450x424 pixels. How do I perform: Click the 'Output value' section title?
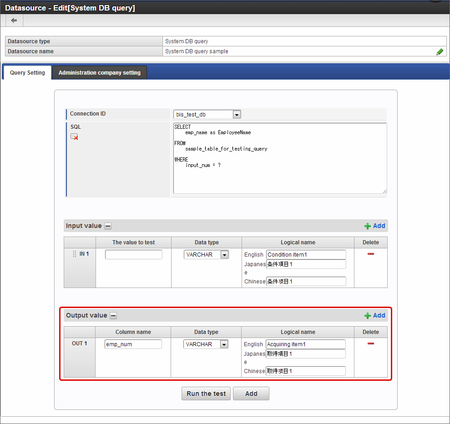coord(86,315)
